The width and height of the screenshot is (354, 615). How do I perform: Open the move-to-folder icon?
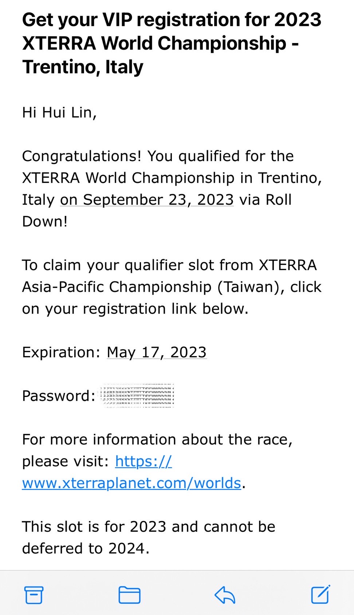click(129, 595)
